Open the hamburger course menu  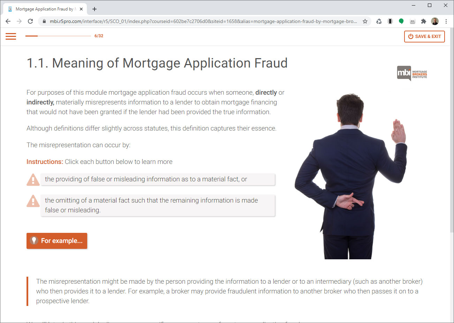pos(11,36)
